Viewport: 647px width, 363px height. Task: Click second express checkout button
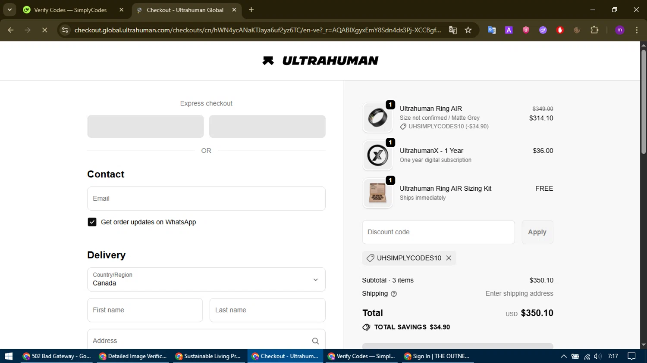point(267,127)
